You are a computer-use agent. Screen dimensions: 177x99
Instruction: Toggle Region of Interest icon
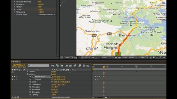point(116,57)
